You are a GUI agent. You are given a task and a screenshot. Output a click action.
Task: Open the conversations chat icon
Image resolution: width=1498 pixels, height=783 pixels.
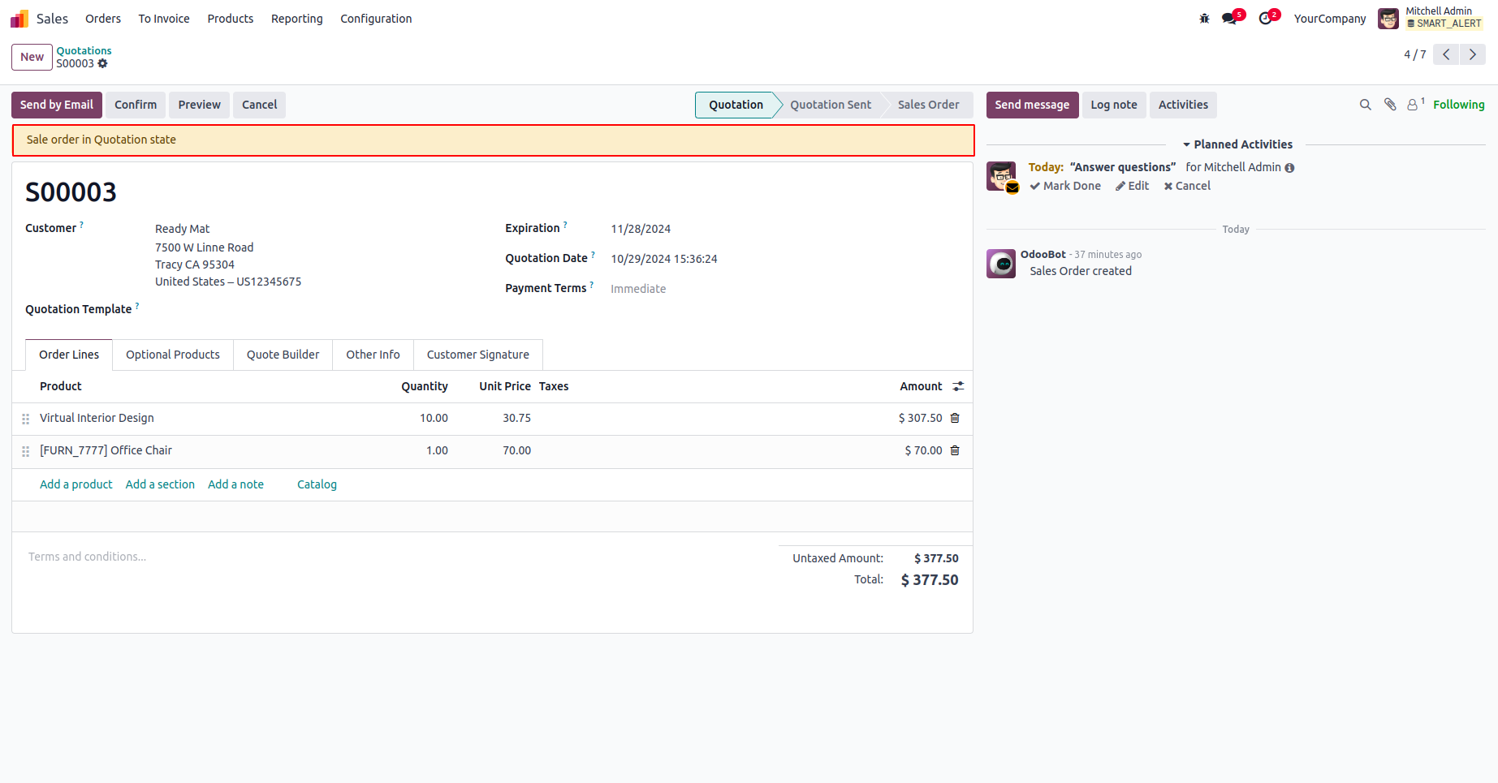(x=1230, y=19)
